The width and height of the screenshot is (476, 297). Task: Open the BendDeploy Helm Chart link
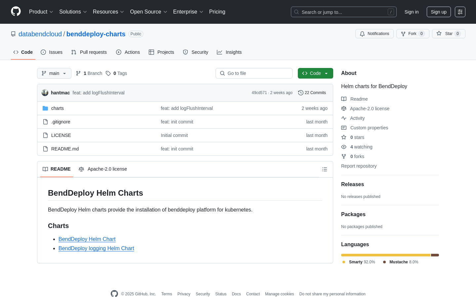[87, 239]
